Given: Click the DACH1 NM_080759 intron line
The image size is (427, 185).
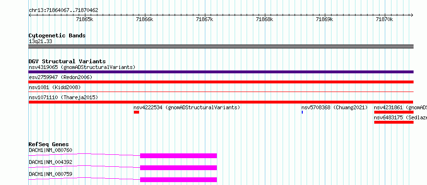Looking at the screenshot, I should (84, 178).
